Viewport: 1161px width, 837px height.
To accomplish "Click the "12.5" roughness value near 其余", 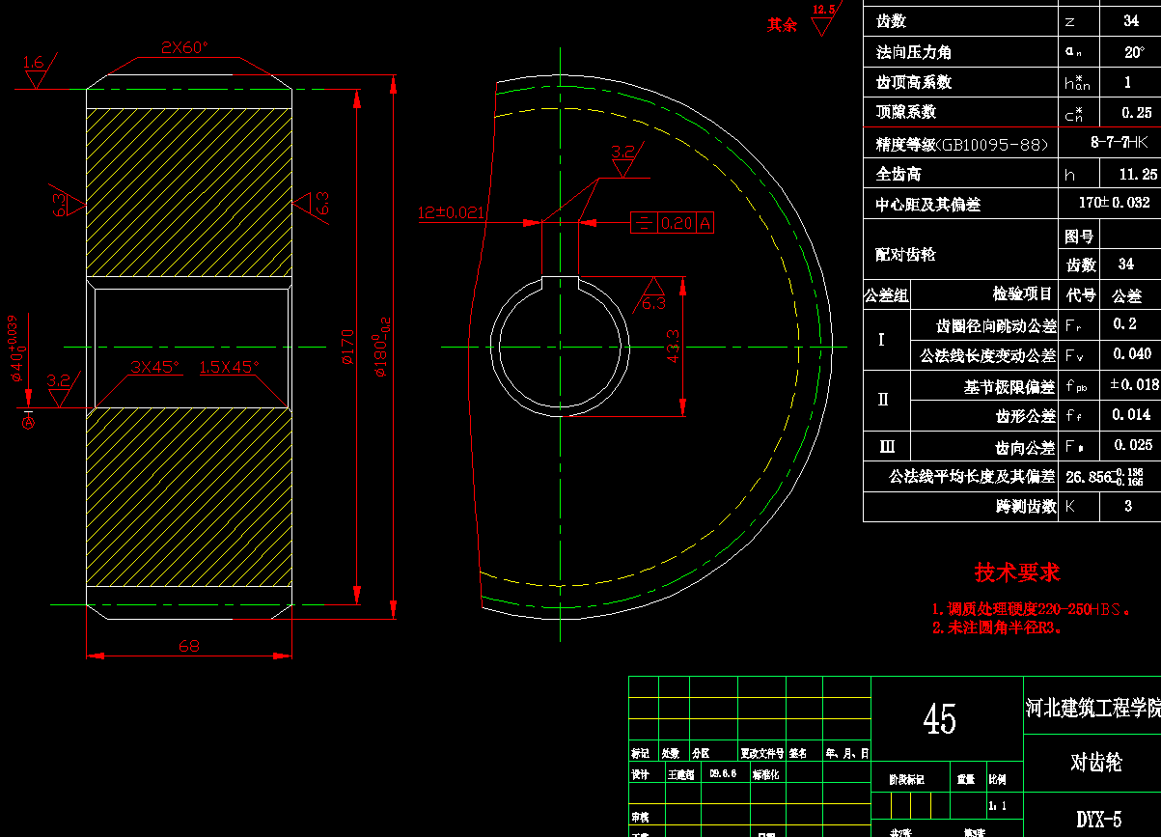I will [823, 10].
